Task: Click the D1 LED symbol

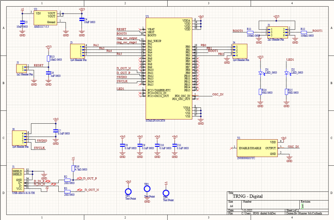Action: [x=260, y=73]
